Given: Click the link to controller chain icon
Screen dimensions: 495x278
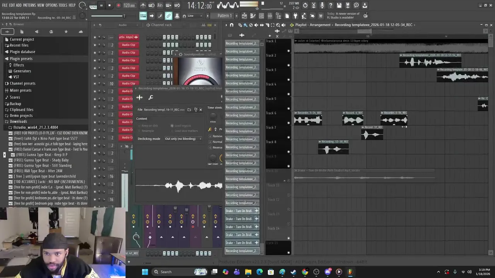Looking at the screenshot, I should click(169, 16).
